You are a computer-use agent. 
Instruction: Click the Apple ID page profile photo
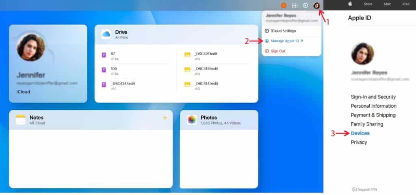pyautogui.click(x=362, y=54)
